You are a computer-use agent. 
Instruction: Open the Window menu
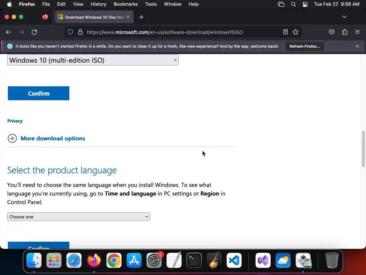click(173, 4)
